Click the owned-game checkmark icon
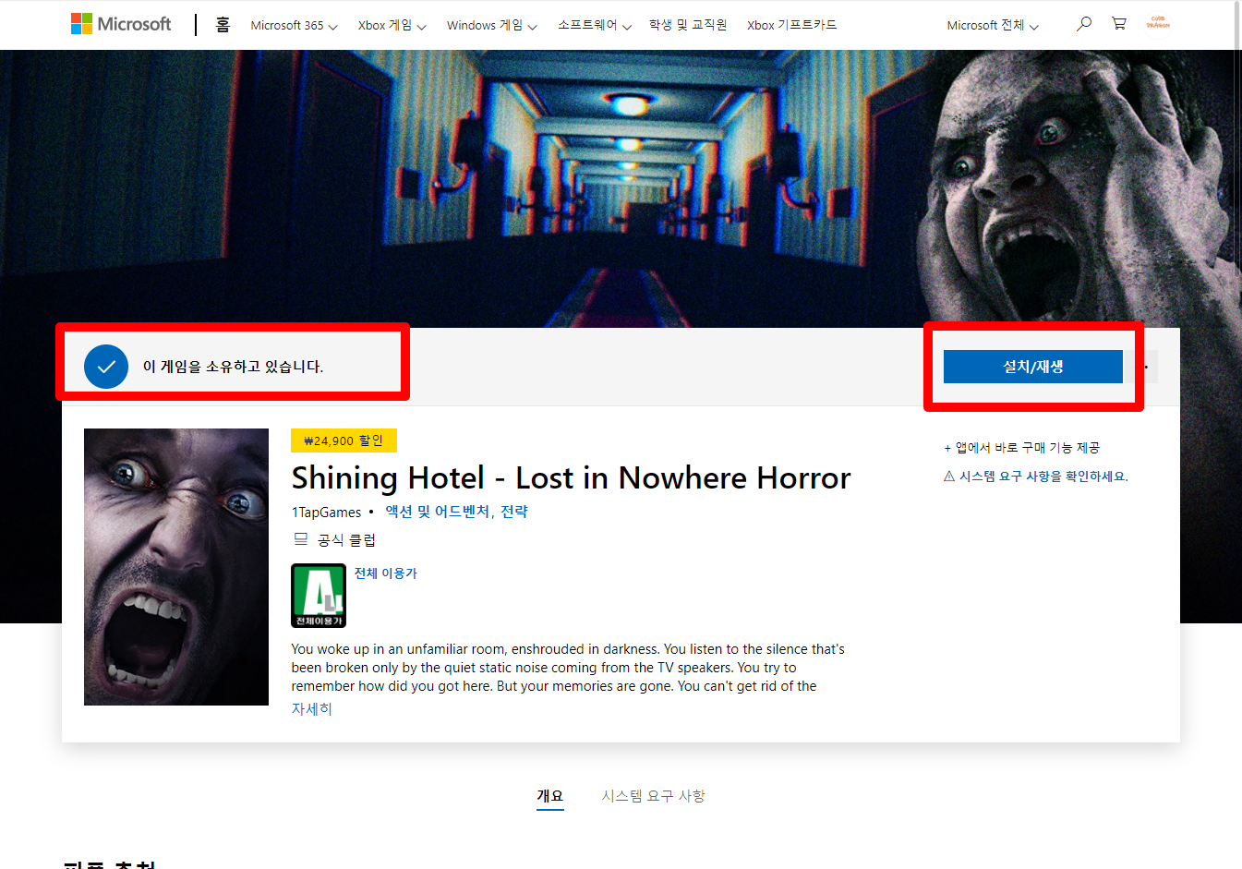Screen dimensions: 1242x869 (106, 367)
